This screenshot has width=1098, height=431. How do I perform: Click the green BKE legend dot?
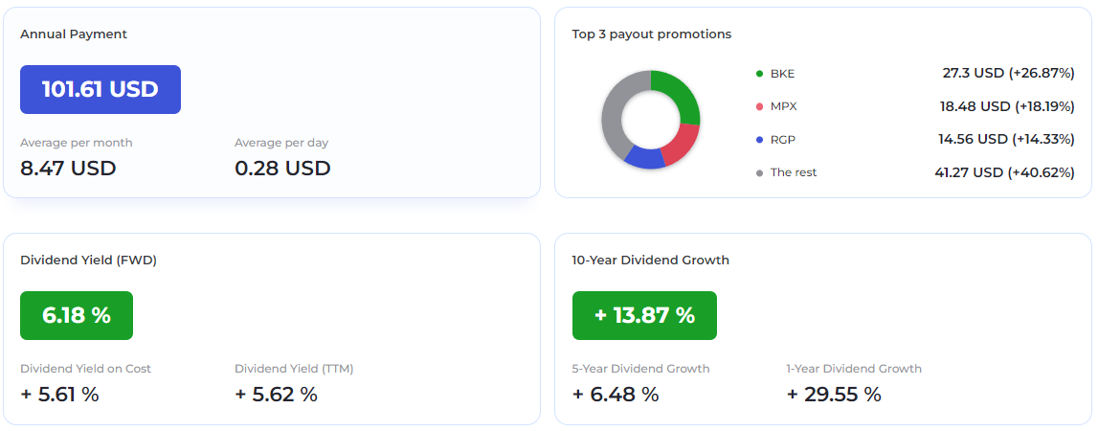coord(759,74)
